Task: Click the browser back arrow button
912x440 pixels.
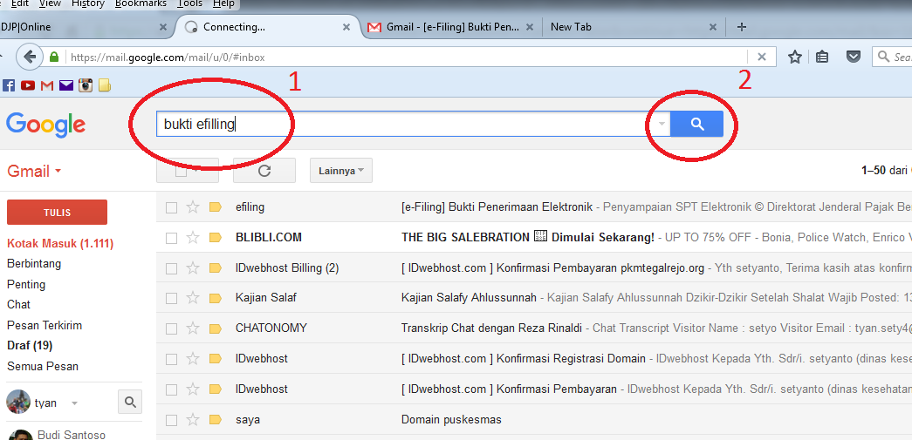Action: pyautogui.click(x=30, y=57)
